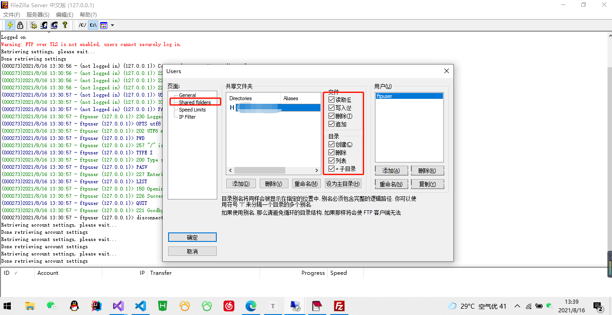This screenshot has height=315, width=612.
Task: Open NetEase Cloud Music red taskbar icon
Action: point(229,306)
